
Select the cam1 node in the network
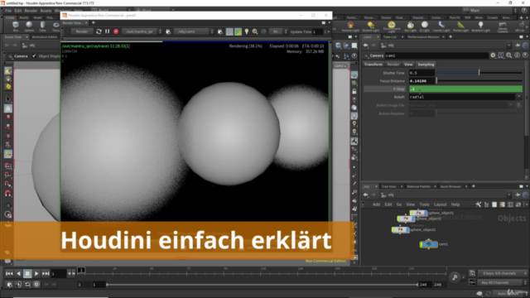pos(429,244)
